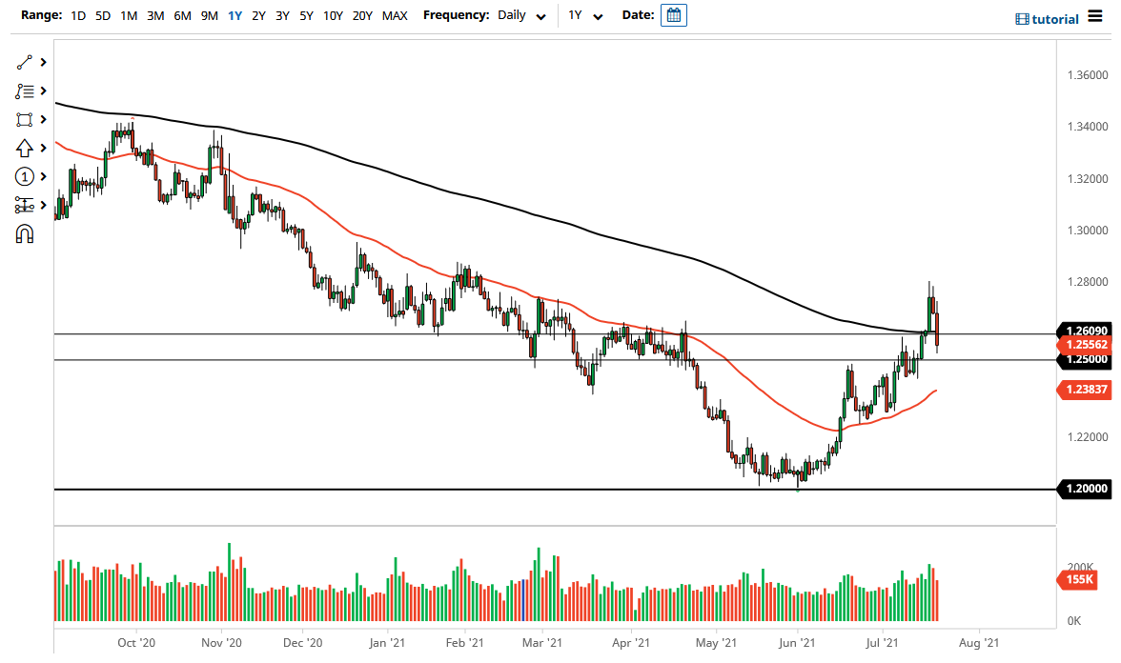
Task: Switch chart range to MAX
Action: point(395,16)
